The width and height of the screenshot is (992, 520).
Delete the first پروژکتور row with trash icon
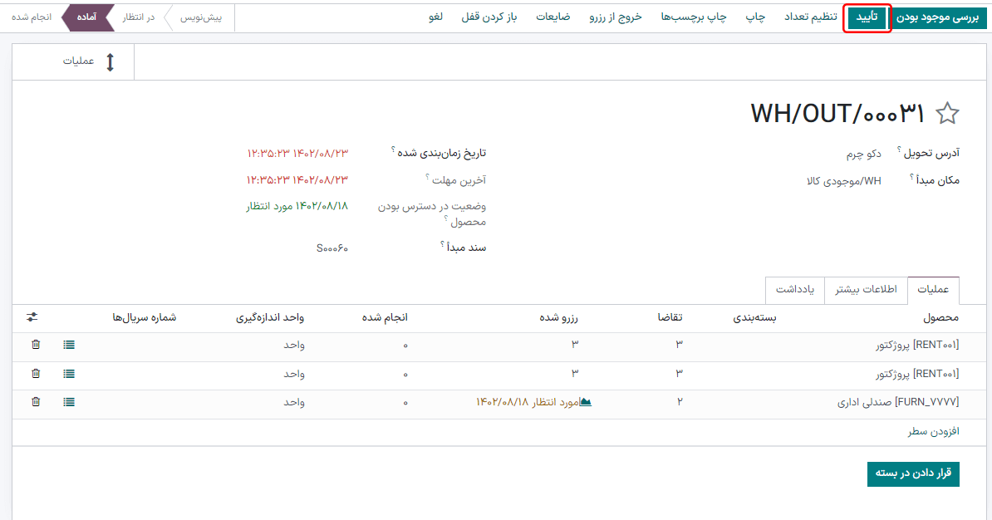36,344
